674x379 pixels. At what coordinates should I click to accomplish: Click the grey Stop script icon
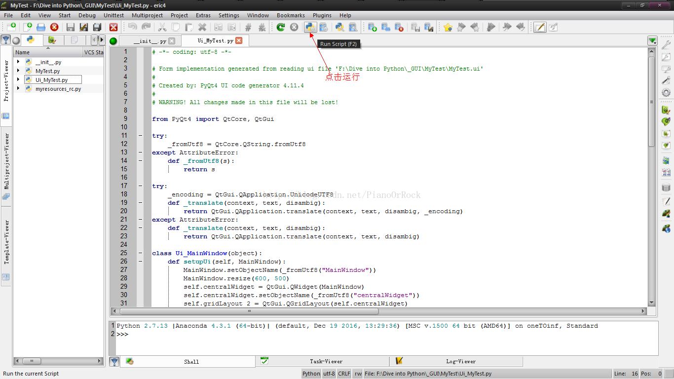pyautogui.click(x=294, y=27)
